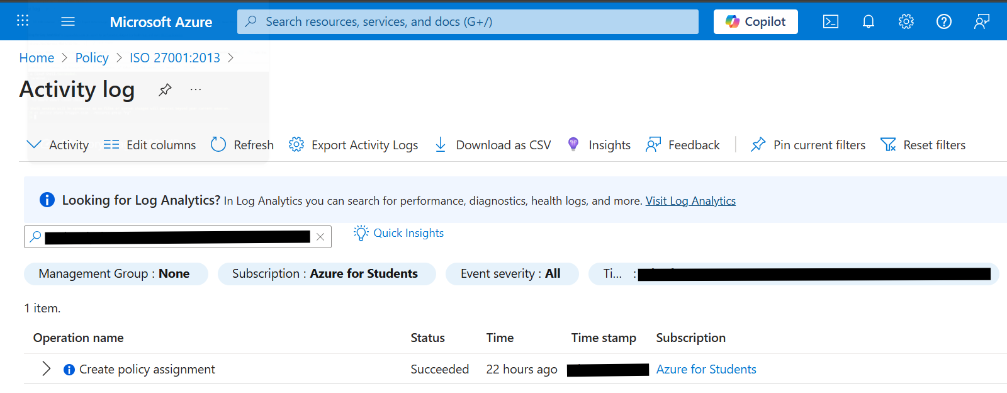This screenshot has width=1007, height=393.
Task: Sort by Status column header
Action: tap(428, 338)
